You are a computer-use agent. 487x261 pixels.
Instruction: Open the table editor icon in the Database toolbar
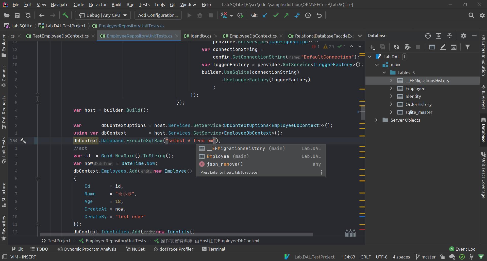click(x=432, y=47)
